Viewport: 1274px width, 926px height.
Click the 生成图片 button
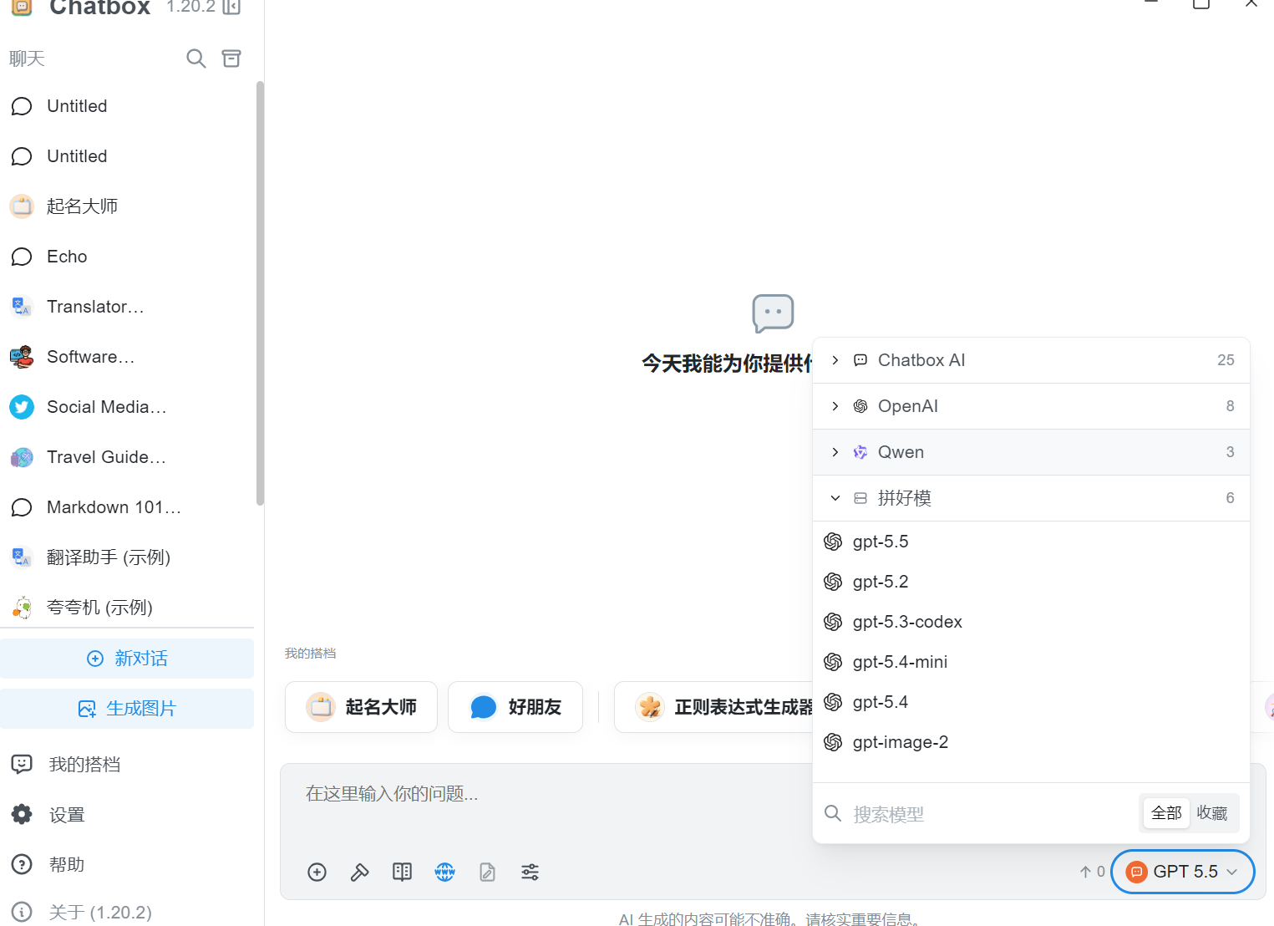pyautogui.click(x=127, y=709)
